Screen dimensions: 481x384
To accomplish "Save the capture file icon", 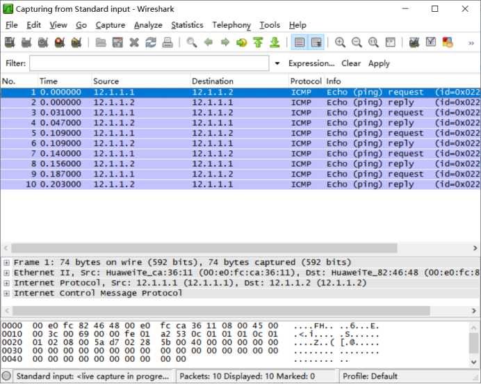I will click(117, 42).
